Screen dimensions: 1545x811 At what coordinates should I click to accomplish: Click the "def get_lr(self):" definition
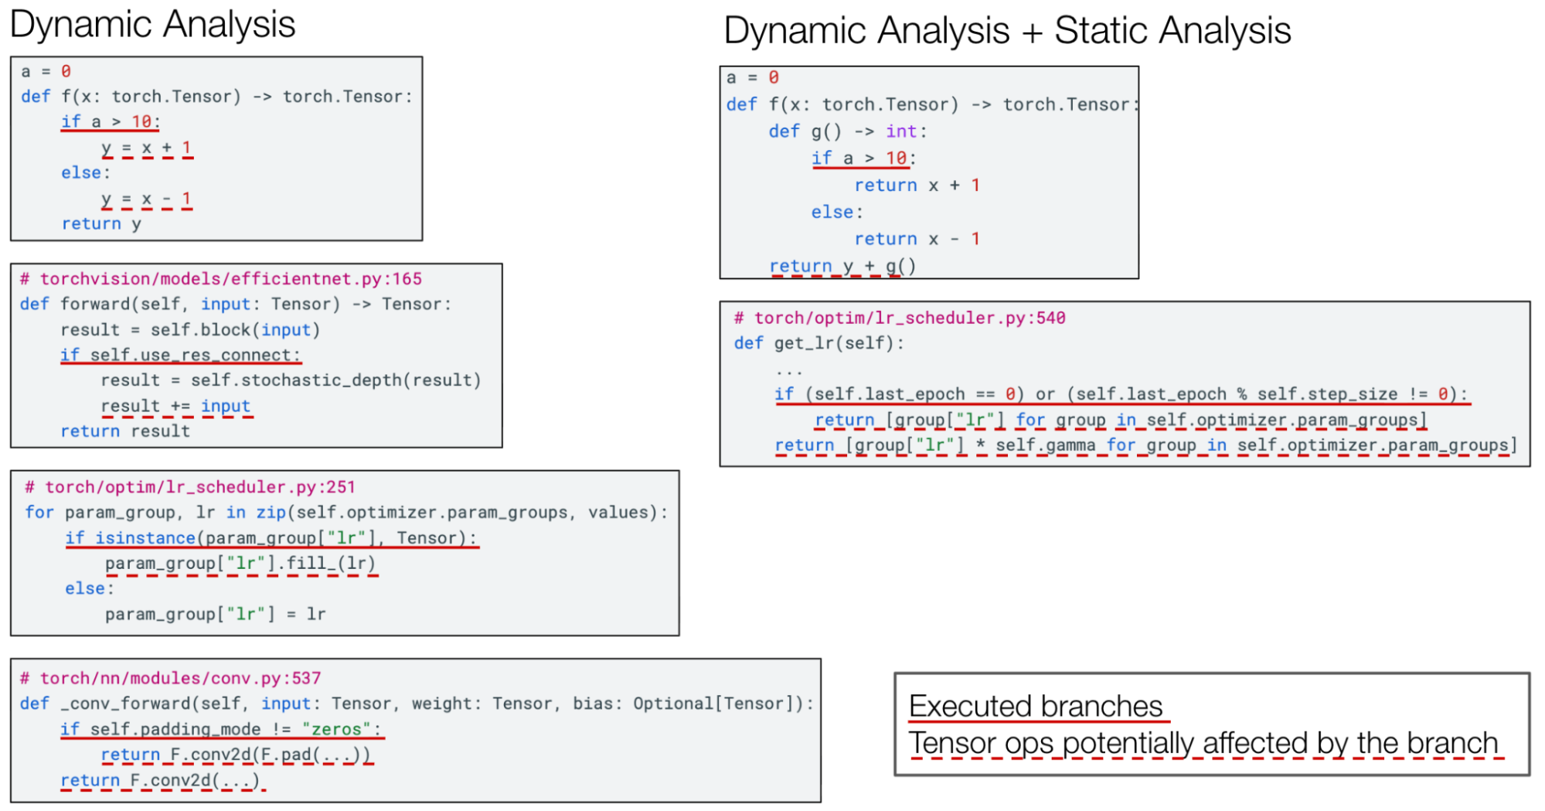tap(818, 342)
